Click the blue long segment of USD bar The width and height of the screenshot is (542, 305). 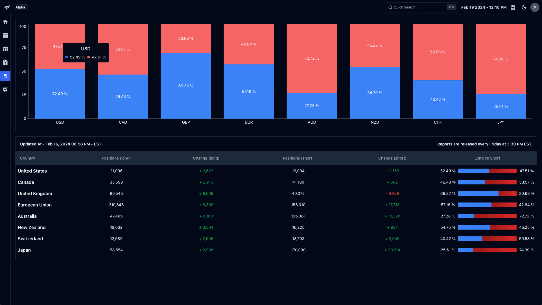coord(60,94)
